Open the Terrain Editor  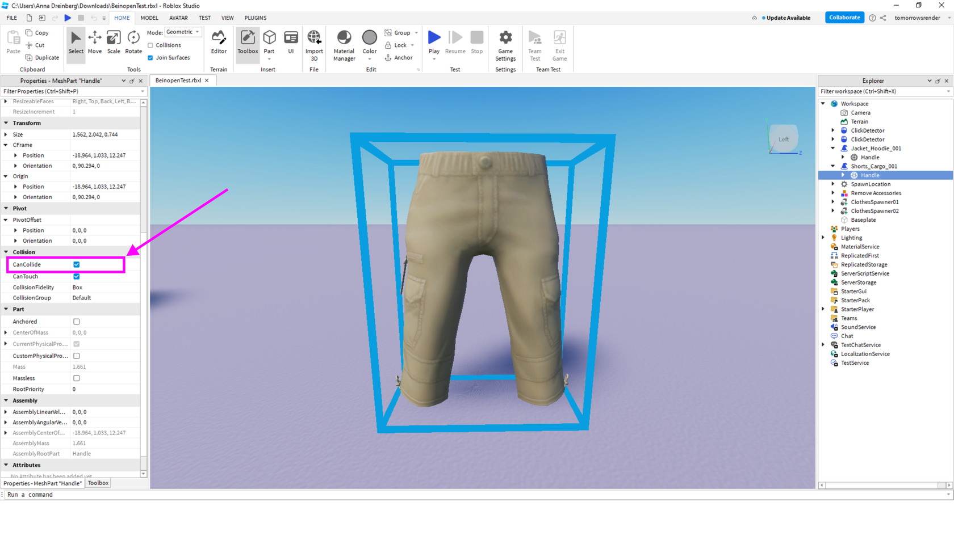click(x=219, y=42)
